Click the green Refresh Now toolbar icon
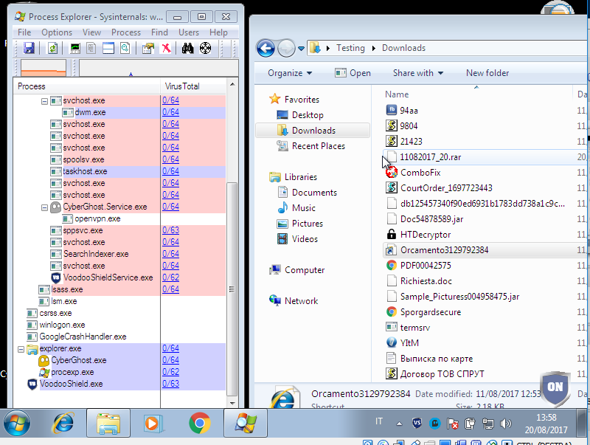 (52, 49)
